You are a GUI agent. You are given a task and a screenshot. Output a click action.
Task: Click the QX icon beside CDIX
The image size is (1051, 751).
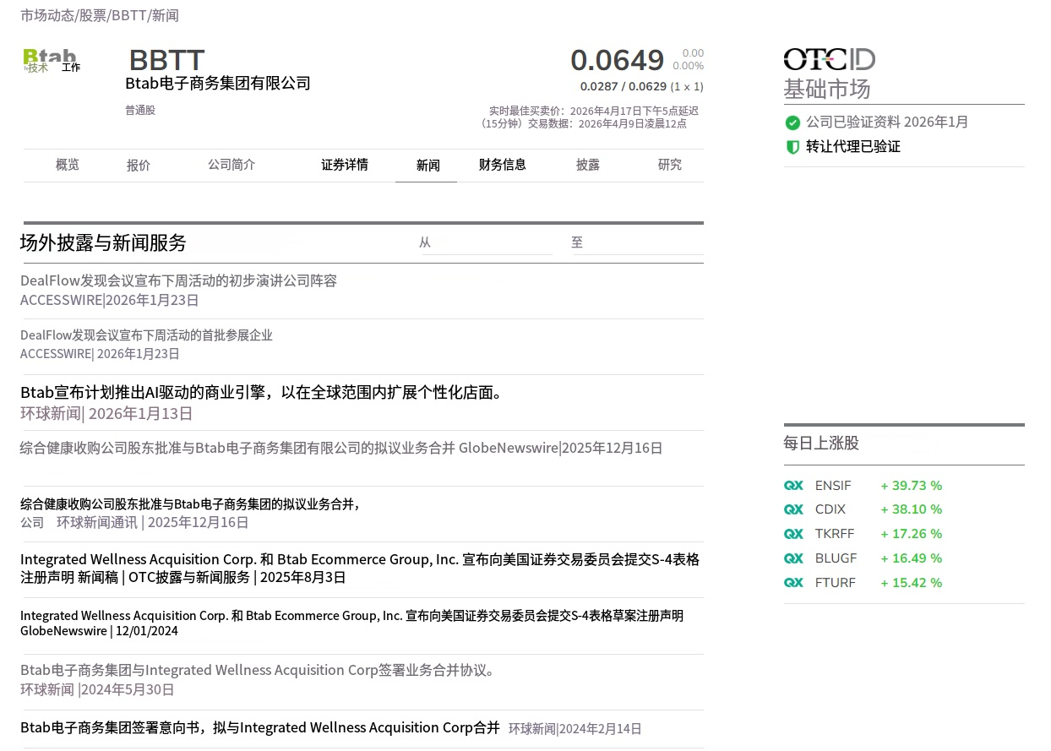tap(793, 509)
